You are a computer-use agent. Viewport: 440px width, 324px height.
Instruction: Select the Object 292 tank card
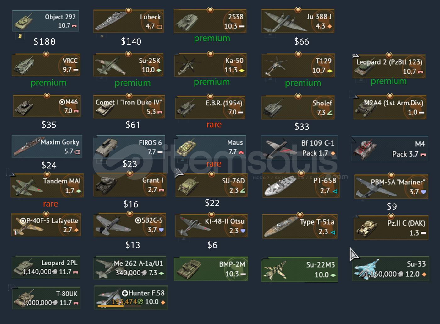click(45, 21)
